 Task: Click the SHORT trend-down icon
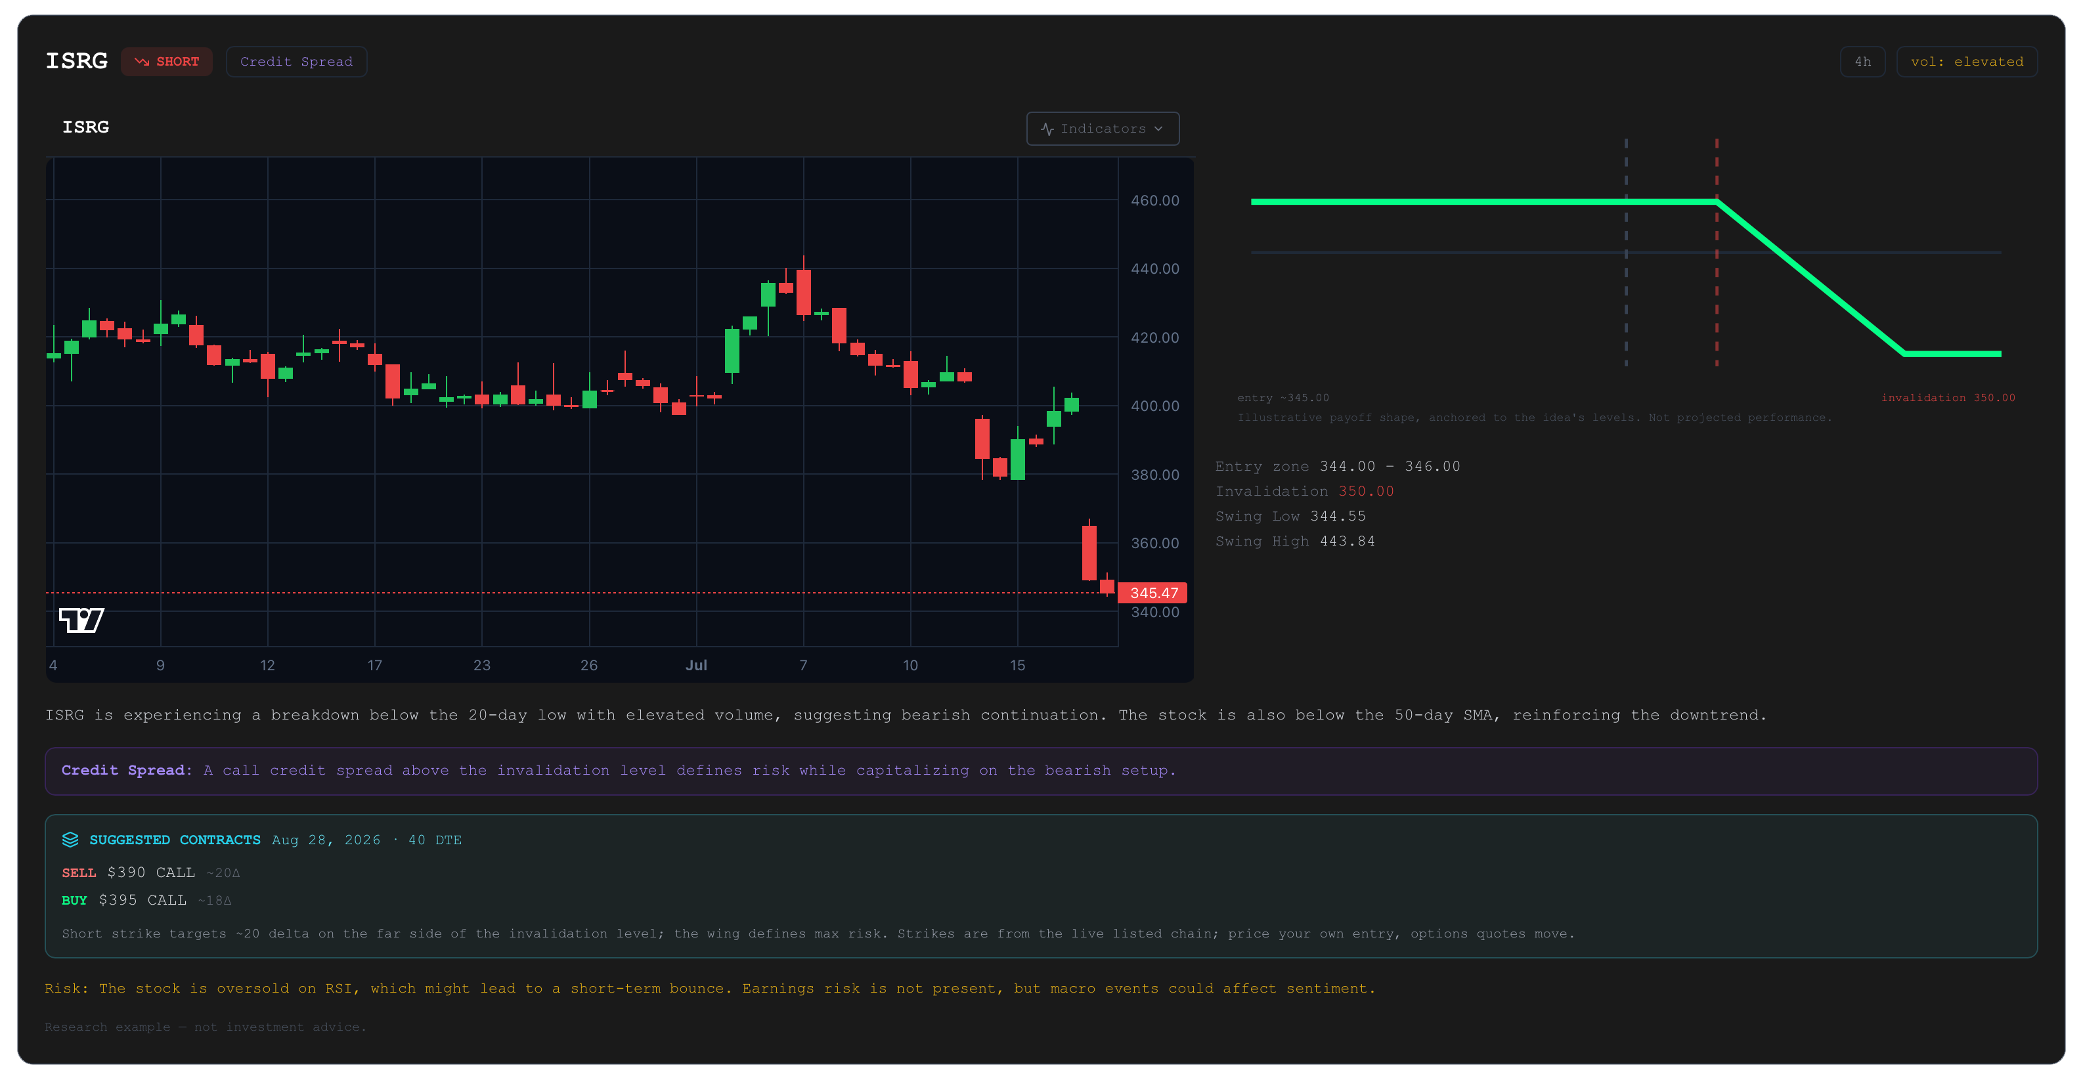click(x=141, y=62)
